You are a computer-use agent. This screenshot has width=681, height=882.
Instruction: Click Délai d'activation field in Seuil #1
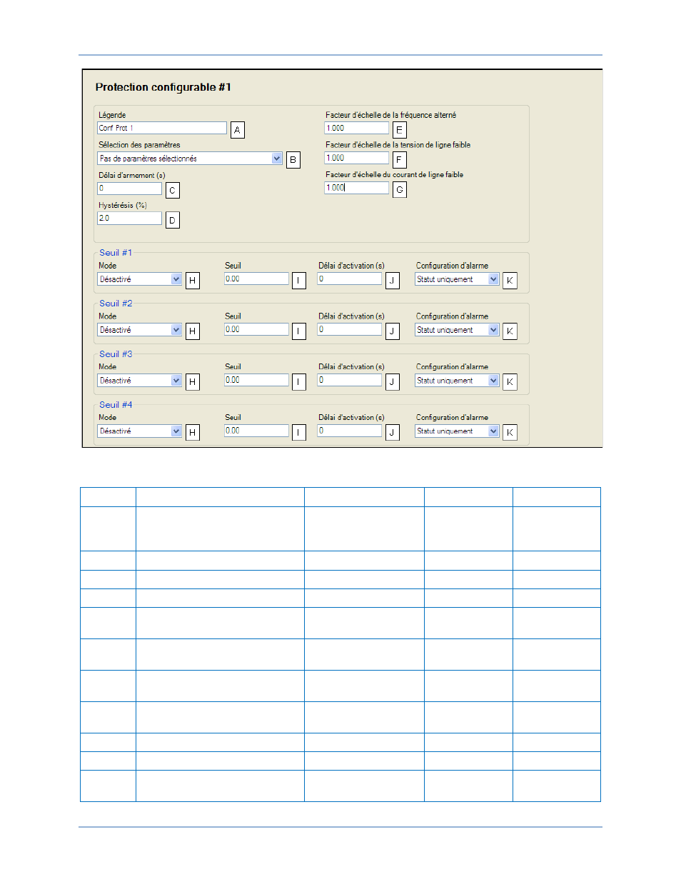(350, 279)
